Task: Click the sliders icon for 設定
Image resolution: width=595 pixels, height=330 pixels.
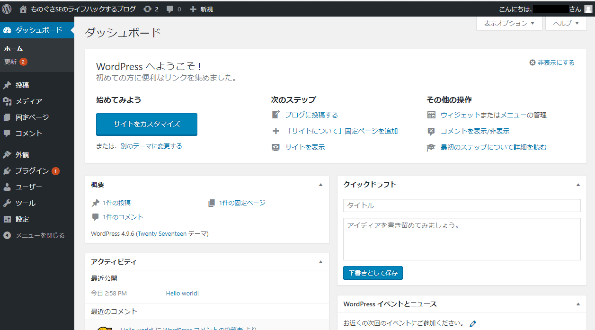Action: coord(7,219)
